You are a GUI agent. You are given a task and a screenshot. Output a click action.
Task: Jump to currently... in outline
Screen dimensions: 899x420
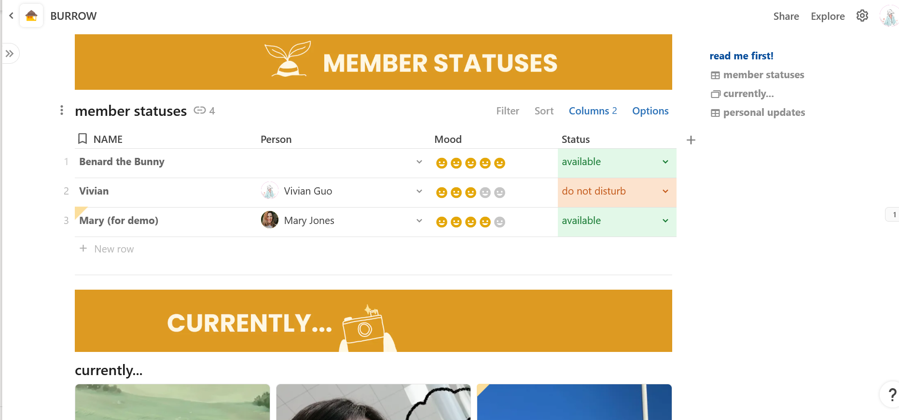coord(748,93)
